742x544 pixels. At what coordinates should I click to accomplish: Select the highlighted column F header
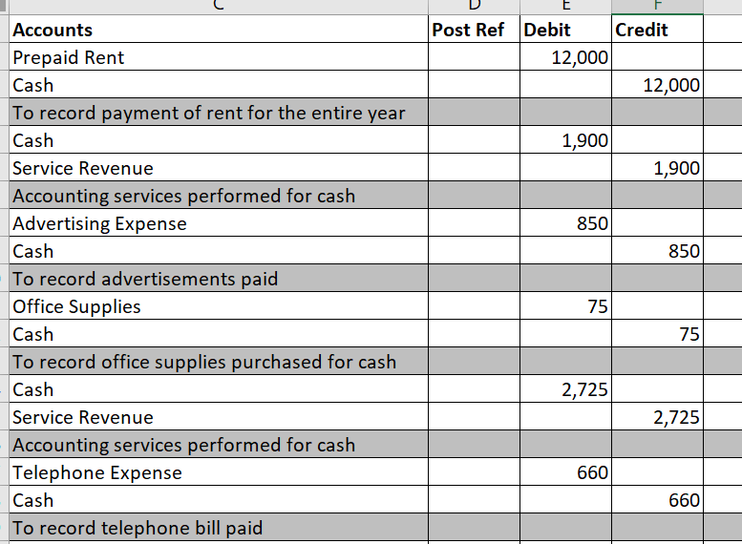(657, 6)
